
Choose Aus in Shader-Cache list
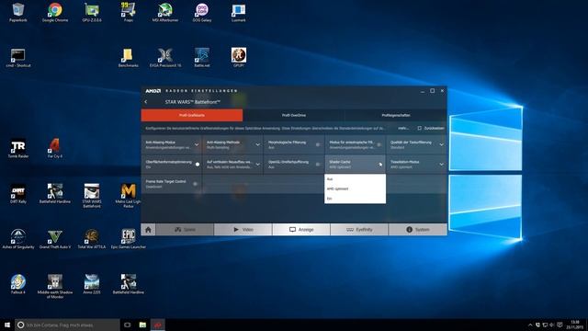click(356, 179)
